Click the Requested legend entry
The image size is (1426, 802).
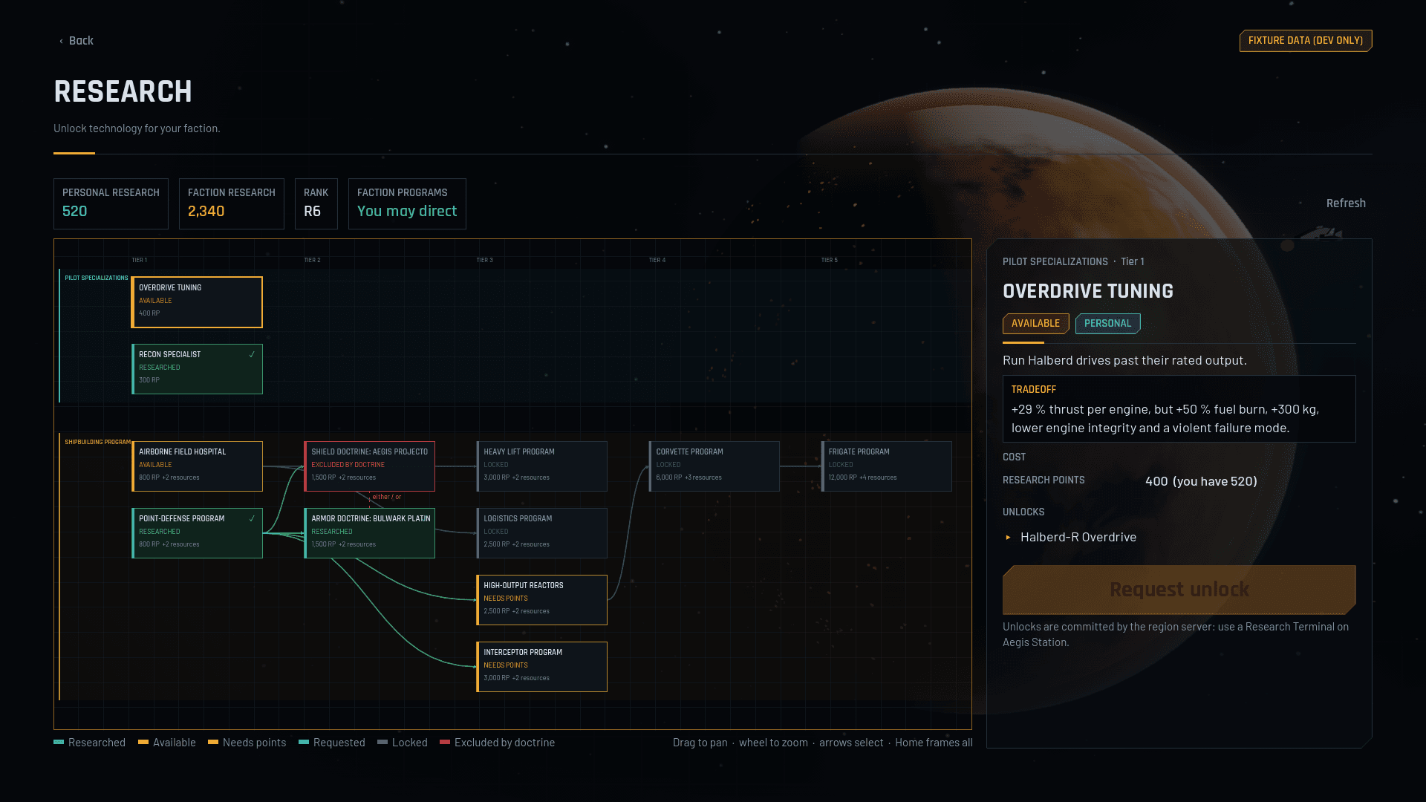pyautogui.click(x=331, y=743)
